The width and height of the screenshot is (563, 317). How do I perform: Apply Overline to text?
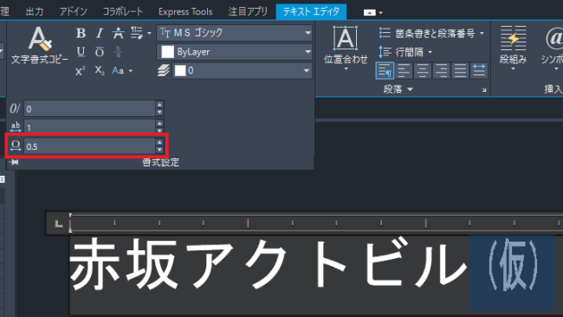[100, 52]
